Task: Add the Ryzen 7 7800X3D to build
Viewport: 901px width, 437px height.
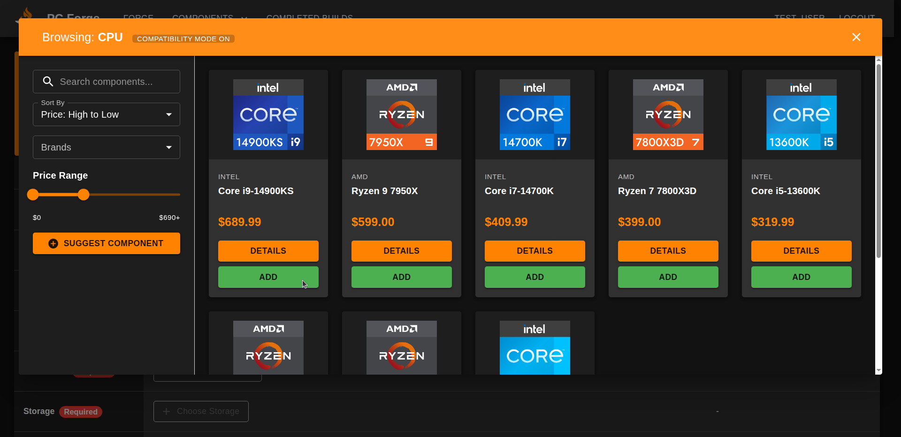Action: (x=668, y=277)
